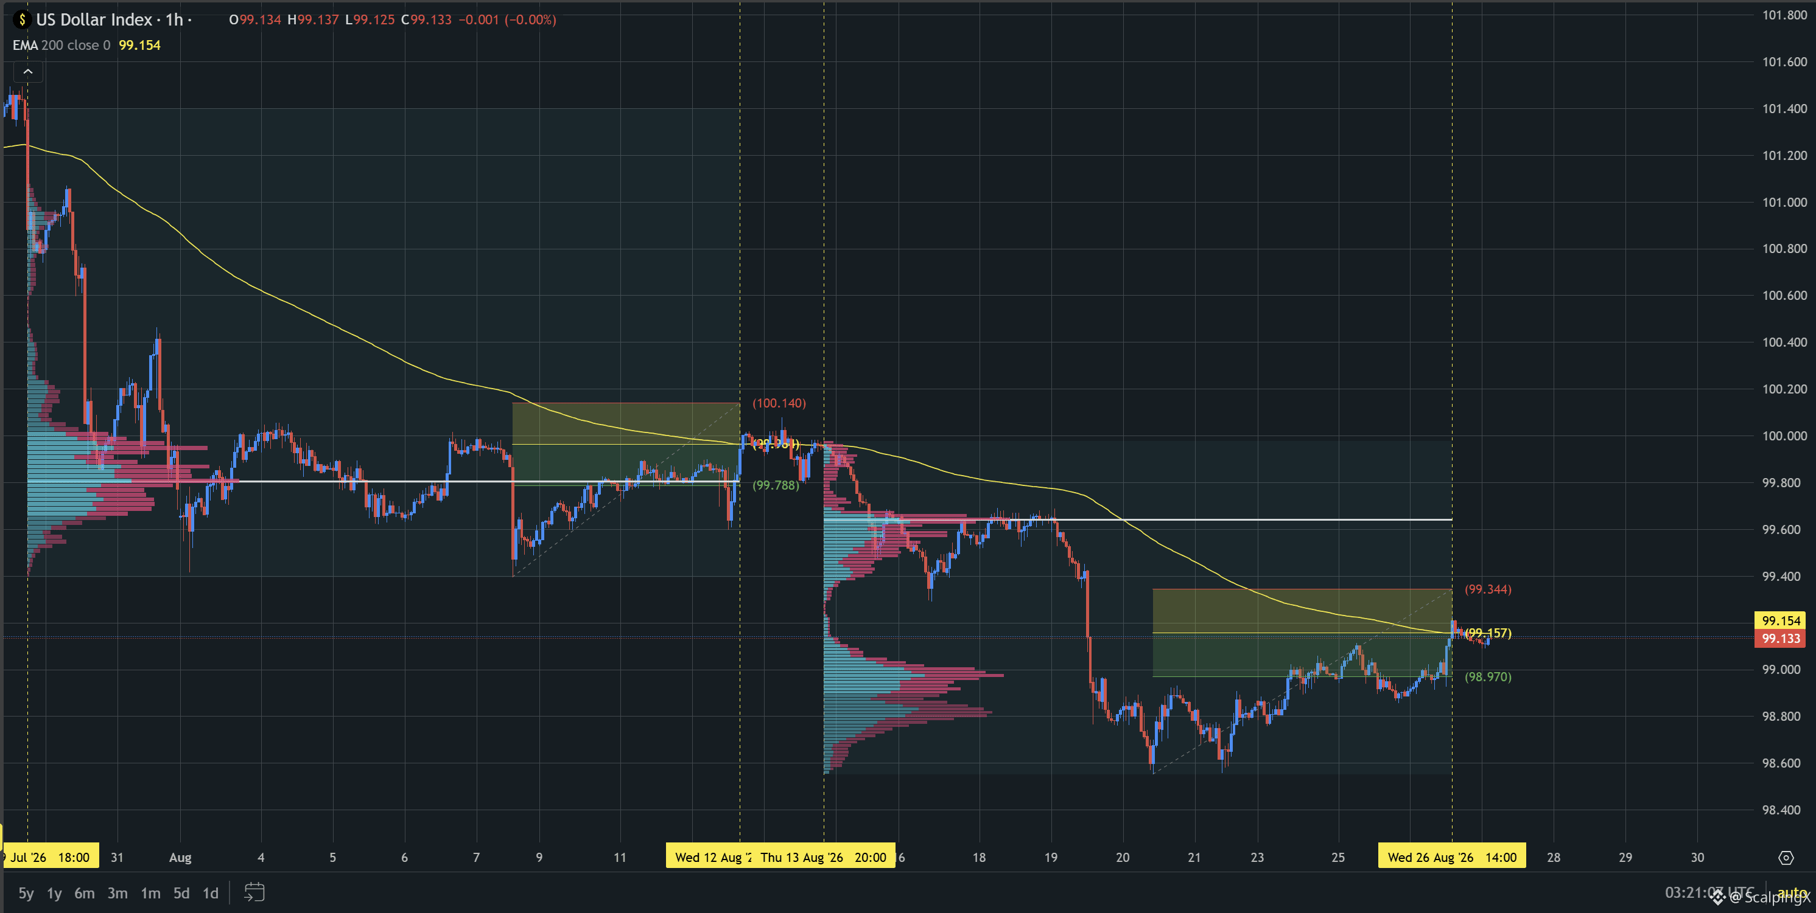Click the US Dollar Index symbol title

(94, 19)
